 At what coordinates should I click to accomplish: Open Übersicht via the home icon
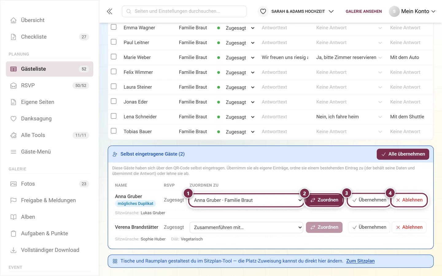(x=14, y=20)
